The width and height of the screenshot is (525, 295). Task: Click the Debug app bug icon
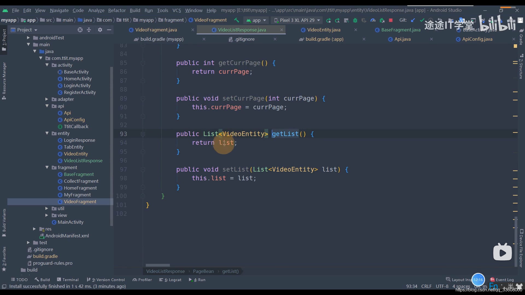pos(355,20)
